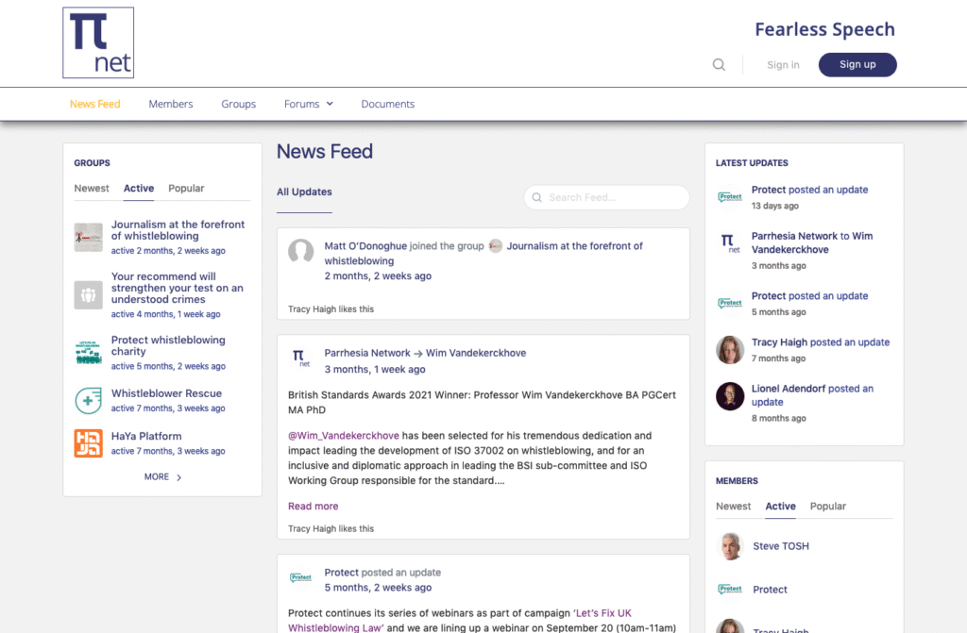
Task: Open the Documents navigation item
Action: click(387, 104)
